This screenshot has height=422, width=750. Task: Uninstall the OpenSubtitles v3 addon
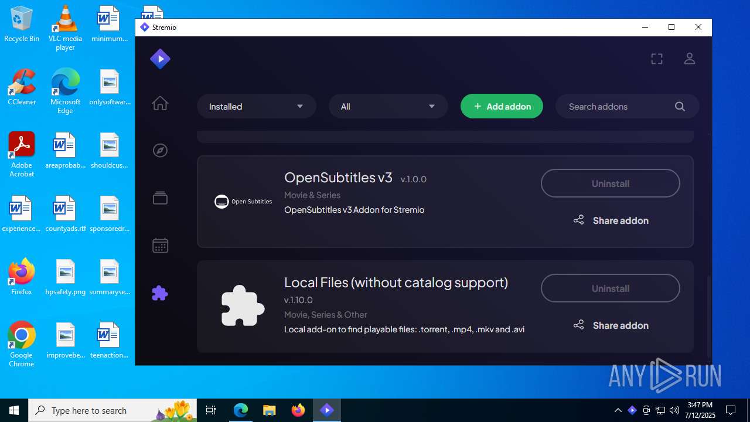click(611, 183)
